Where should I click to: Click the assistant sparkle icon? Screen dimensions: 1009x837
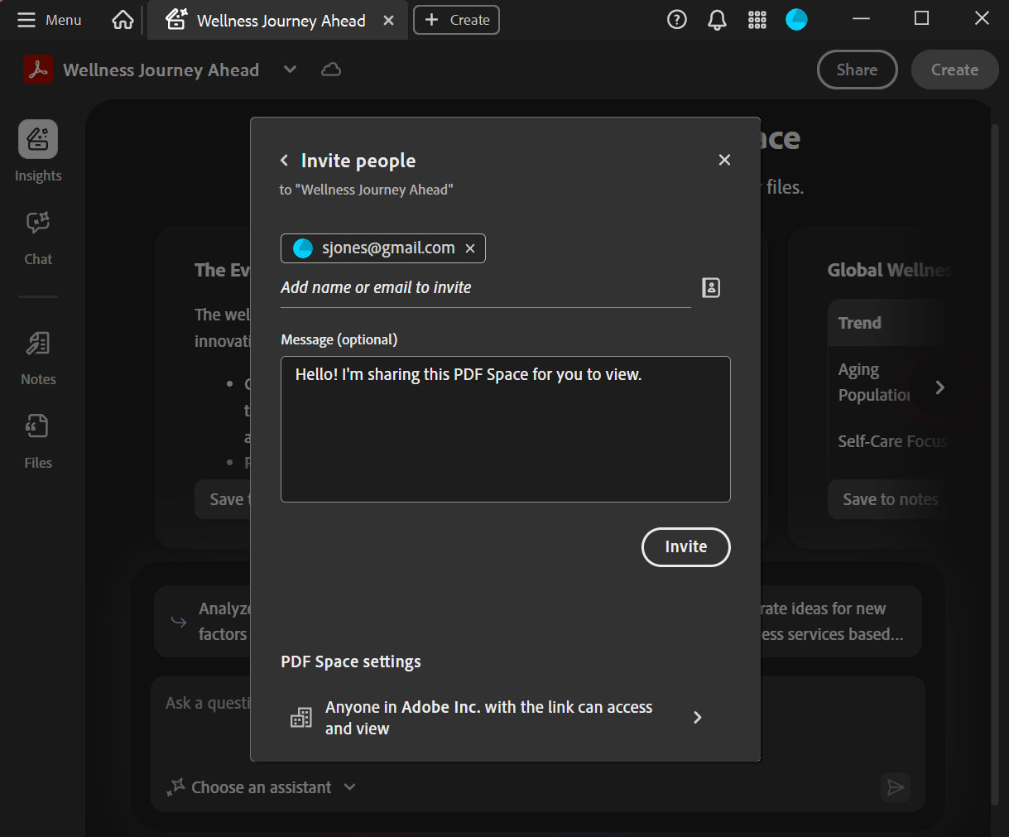pos(175,787)
